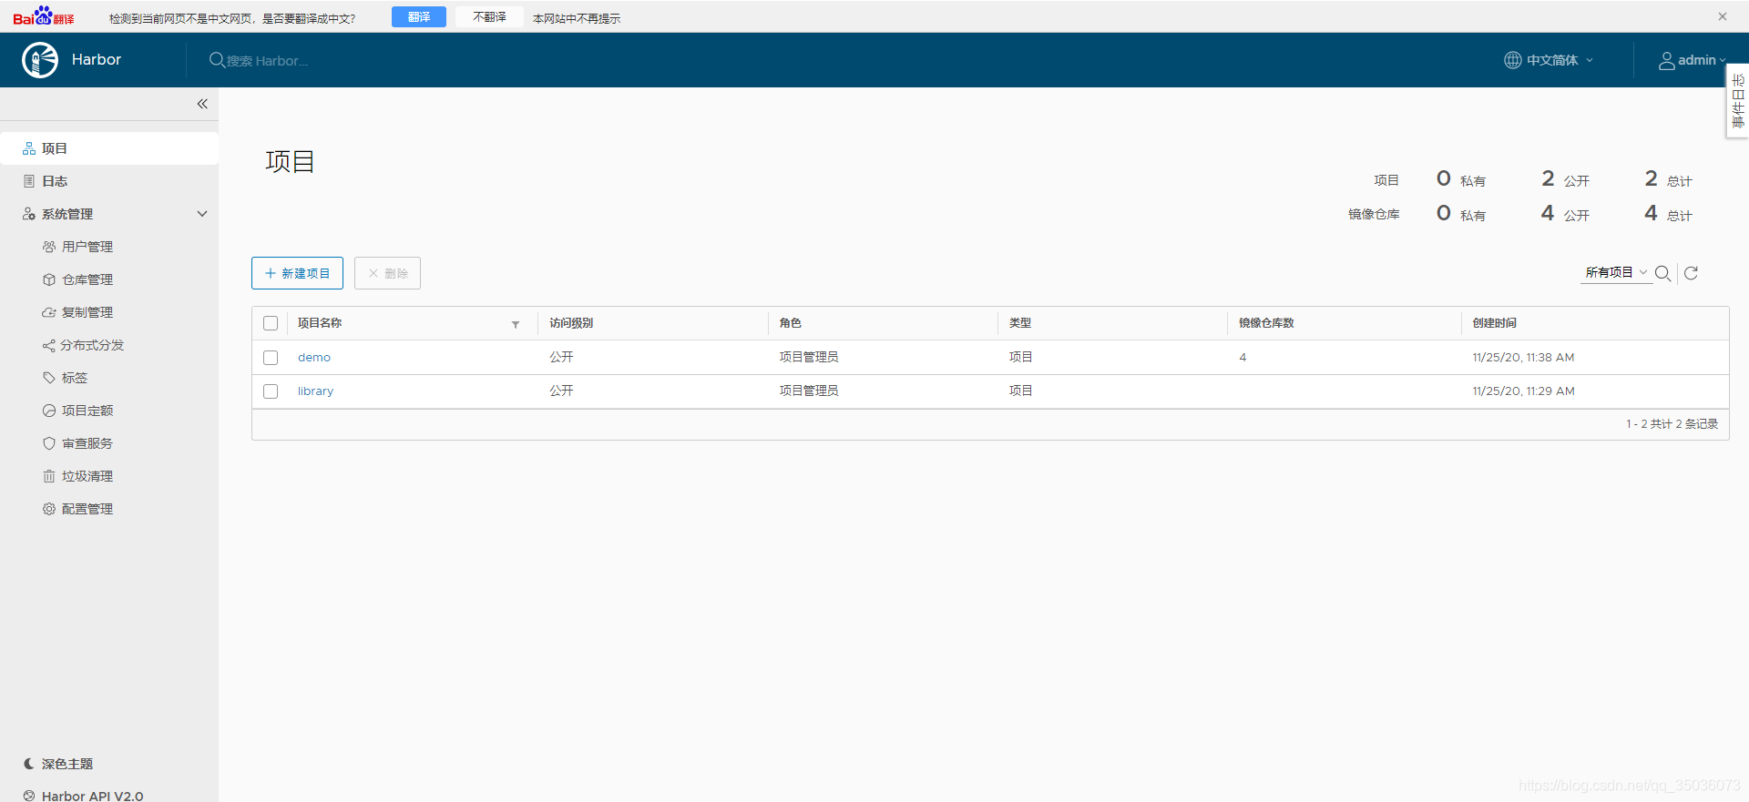Click the 镜像仓库数 column header
1749x802 pixels.
point(1266,323)
